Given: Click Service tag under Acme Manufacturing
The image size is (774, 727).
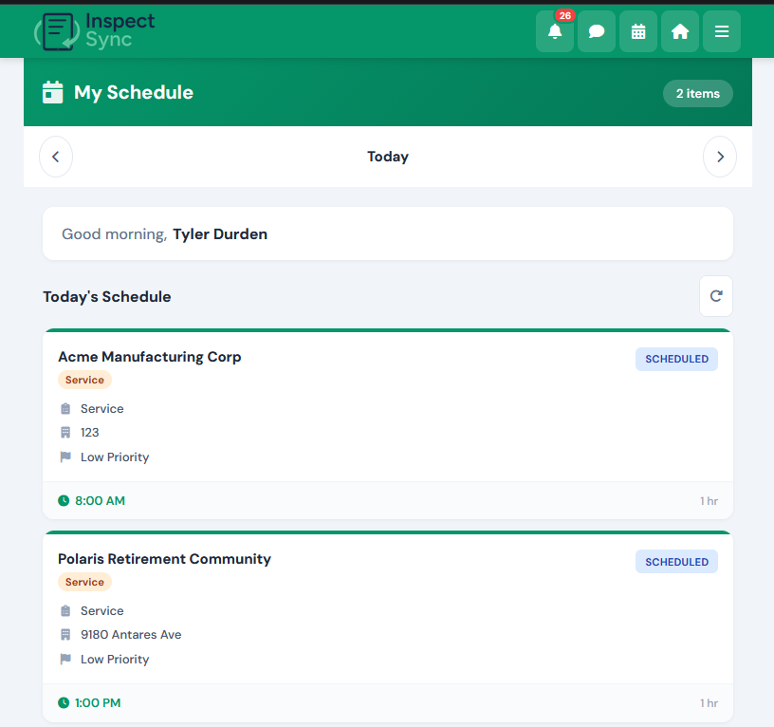Looking at the screenshot, I should [84, 380].
